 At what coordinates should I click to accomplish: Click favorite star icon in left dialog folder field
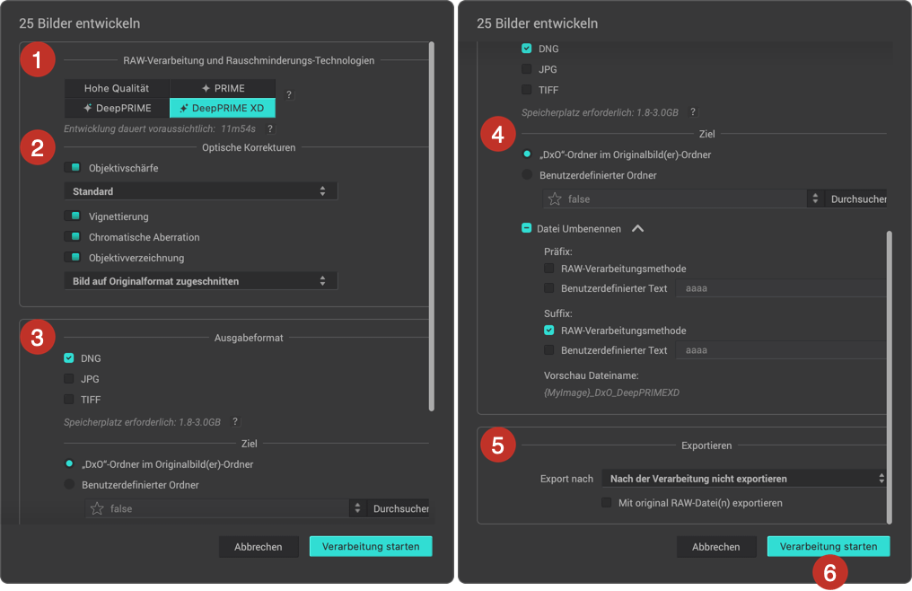[97, 508]
